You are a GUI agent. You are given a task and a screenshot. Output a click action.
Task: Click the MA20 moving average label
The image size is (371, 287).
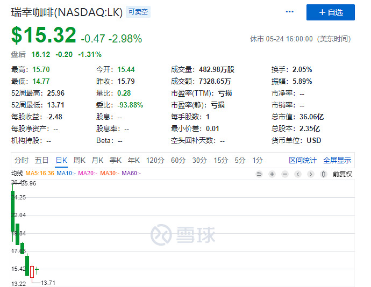click(88, 173)
